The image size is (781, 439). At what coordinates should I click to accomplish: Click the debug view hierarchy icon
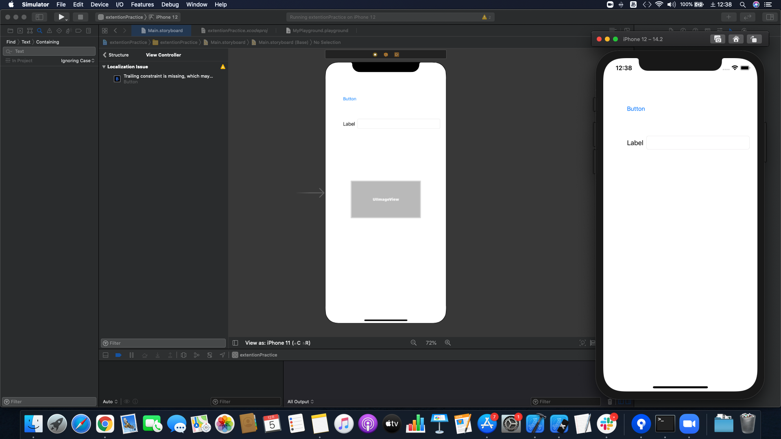click(x=183, y=355)
